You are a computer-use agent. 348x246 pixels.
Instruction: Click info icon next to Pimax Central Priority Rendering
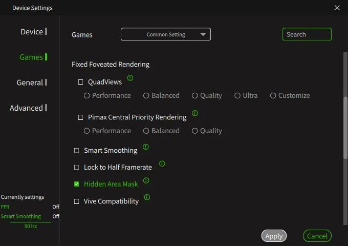click(194, 113)
